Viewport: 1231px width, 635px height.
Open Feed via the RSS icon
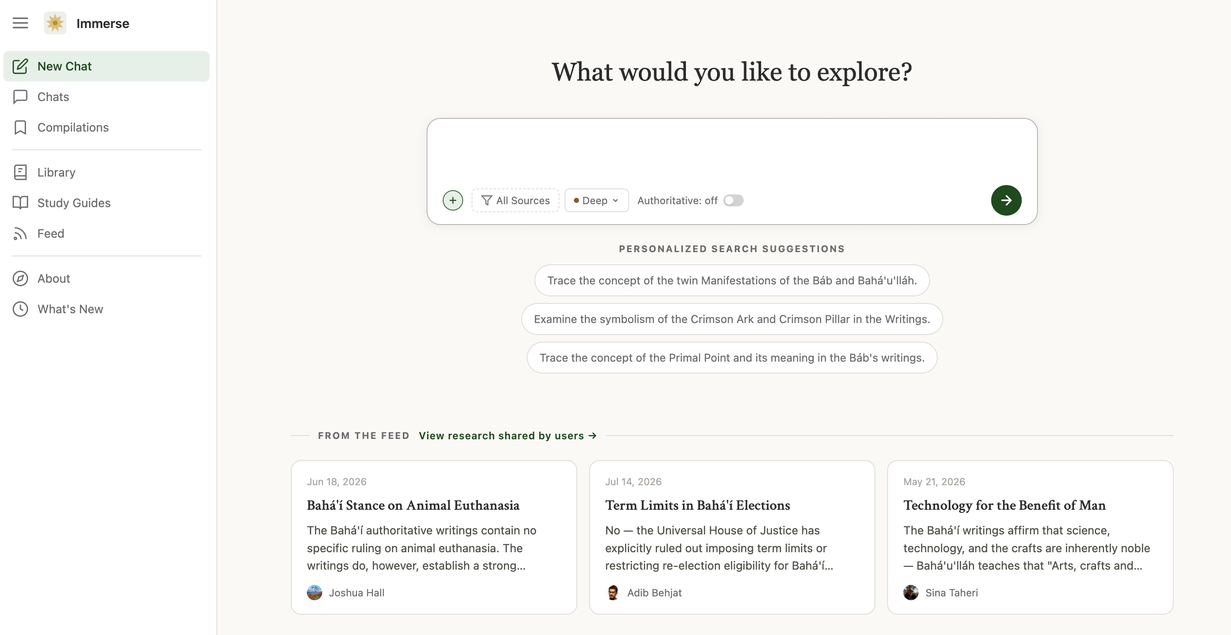[x=20, y=233]
